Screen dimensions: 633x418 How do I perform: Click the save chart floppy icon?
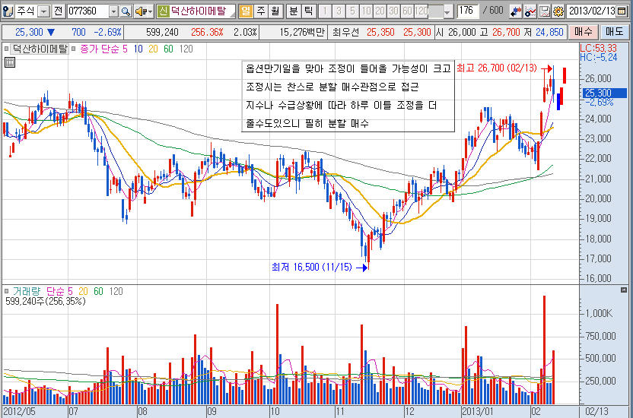point(545,11)
